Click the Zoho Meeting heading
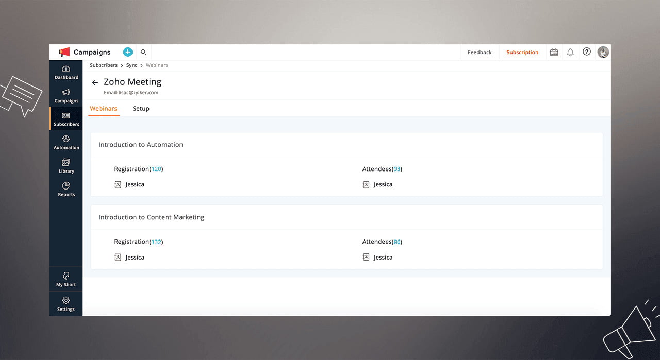The width and height of the screenshot is (660, 360). (133, 82)
